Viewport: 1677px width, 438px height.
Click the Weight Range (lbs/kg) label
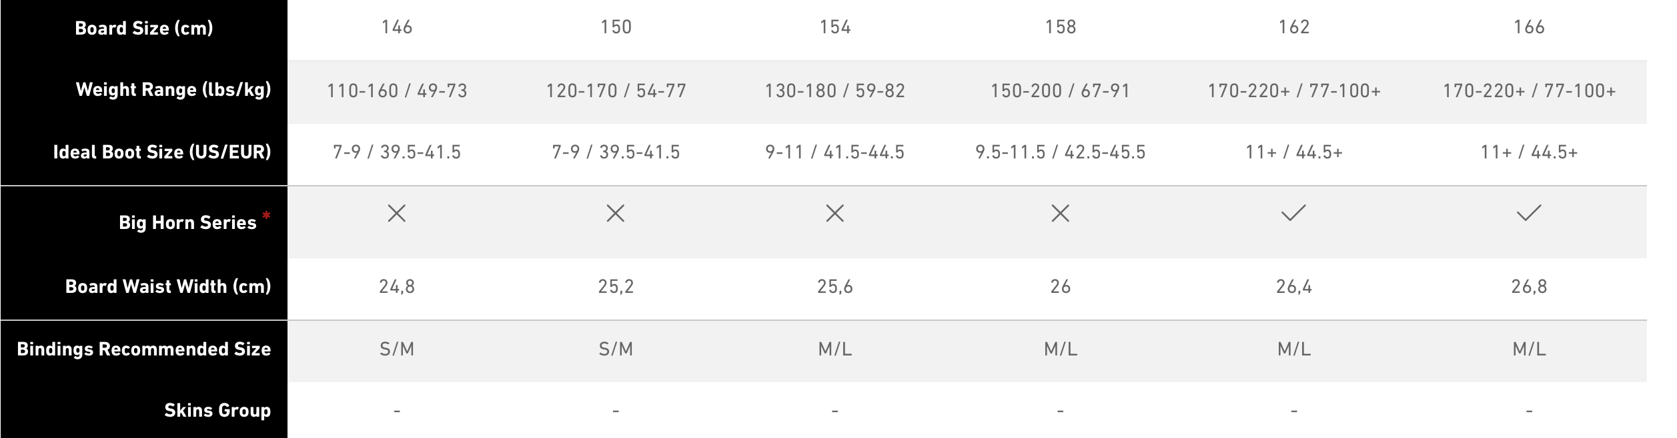point(173,89)
